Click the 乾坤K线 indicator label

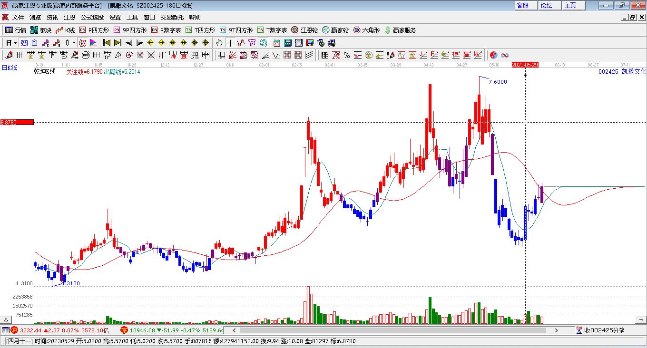click(45, 72)
